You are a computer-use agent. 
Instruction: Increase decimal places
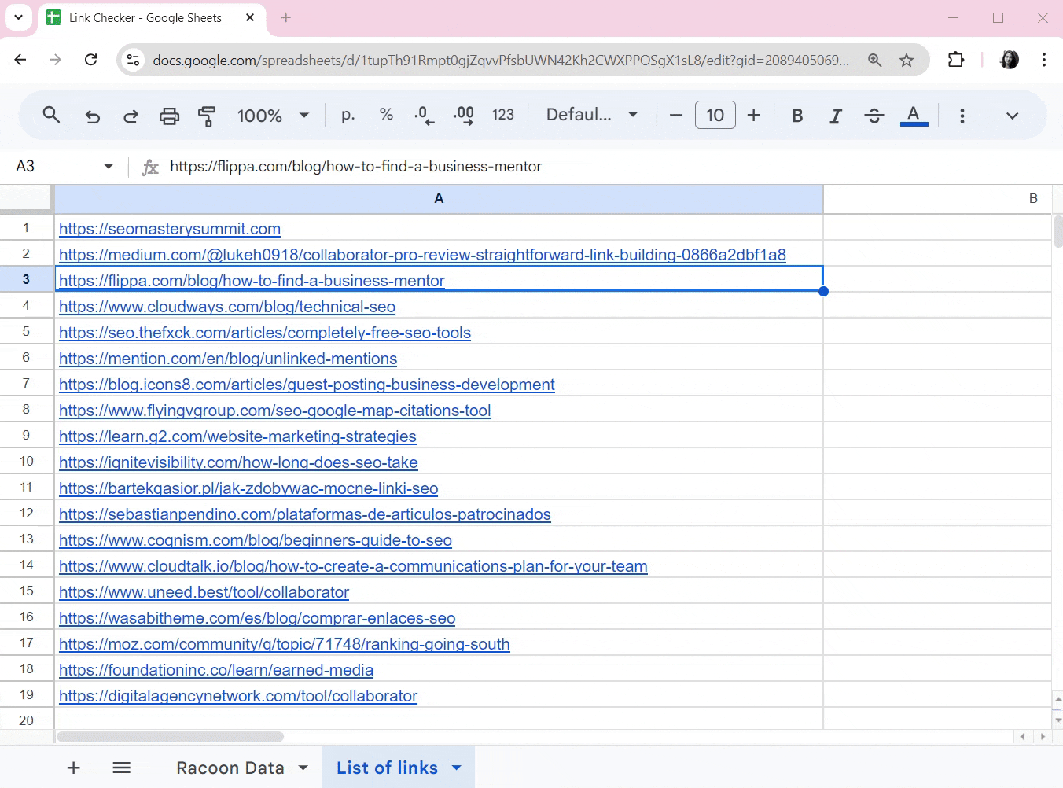[463, 116]
